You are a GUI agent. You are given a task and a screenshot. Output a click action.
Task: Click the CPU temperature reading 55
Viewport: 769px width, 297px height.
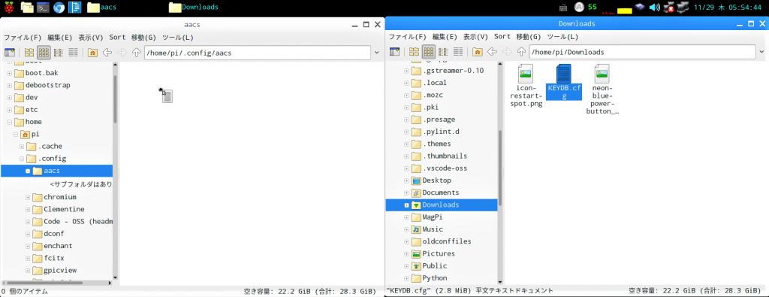click(x=593, y=7)
